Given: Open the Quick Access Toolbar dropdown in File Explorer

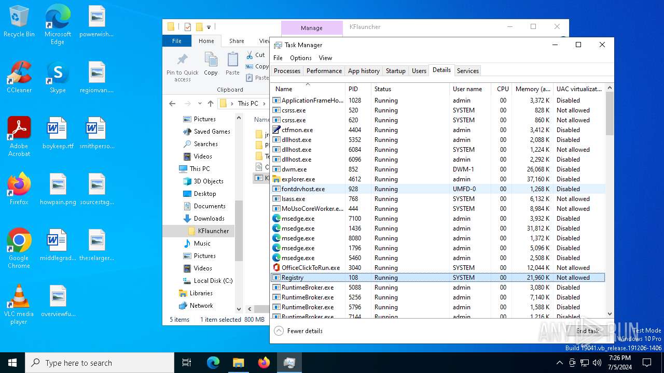Looking at the screenshot, I should pyautogui.click(x=209, y=27).
